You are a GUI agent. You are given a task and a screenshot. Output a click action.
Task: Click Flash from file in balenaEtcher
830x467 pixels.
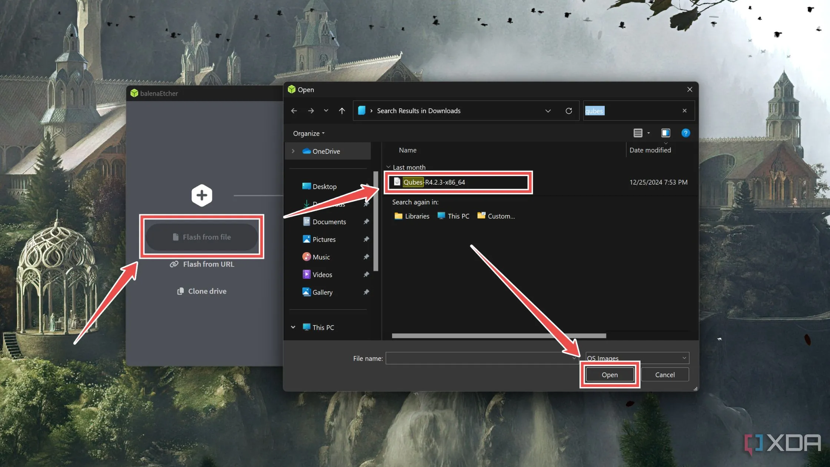point(202,237)
